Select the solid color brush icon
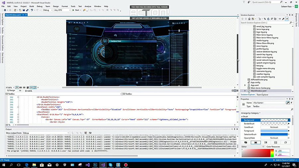 255,142
